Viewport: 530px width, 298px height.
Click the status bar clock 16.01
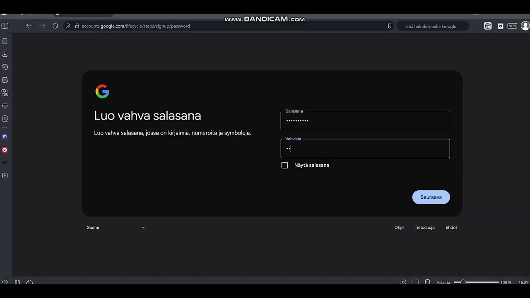(523, 282)
